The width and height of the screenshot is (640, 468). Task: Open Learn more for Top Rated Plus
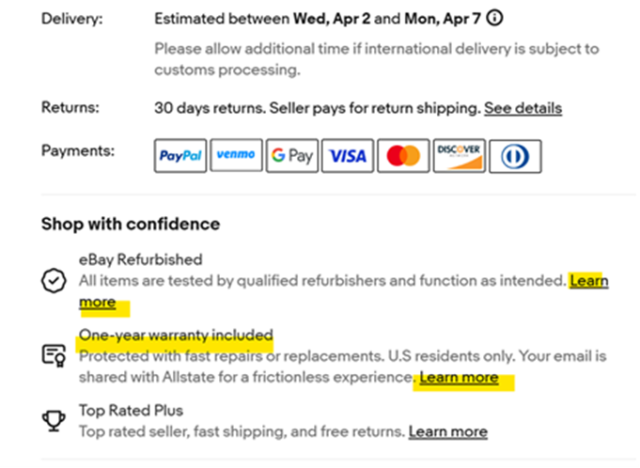pyautogui.click(x=447, y=431)
